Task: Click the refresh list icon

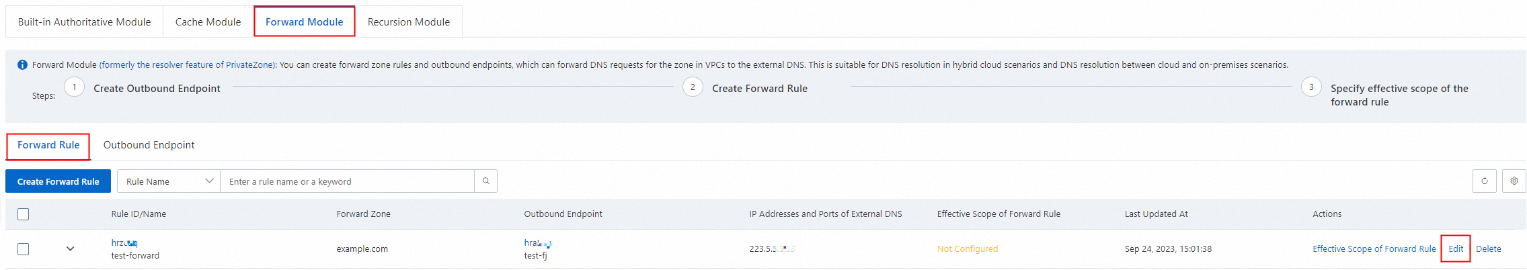Action: [1485, 181]
